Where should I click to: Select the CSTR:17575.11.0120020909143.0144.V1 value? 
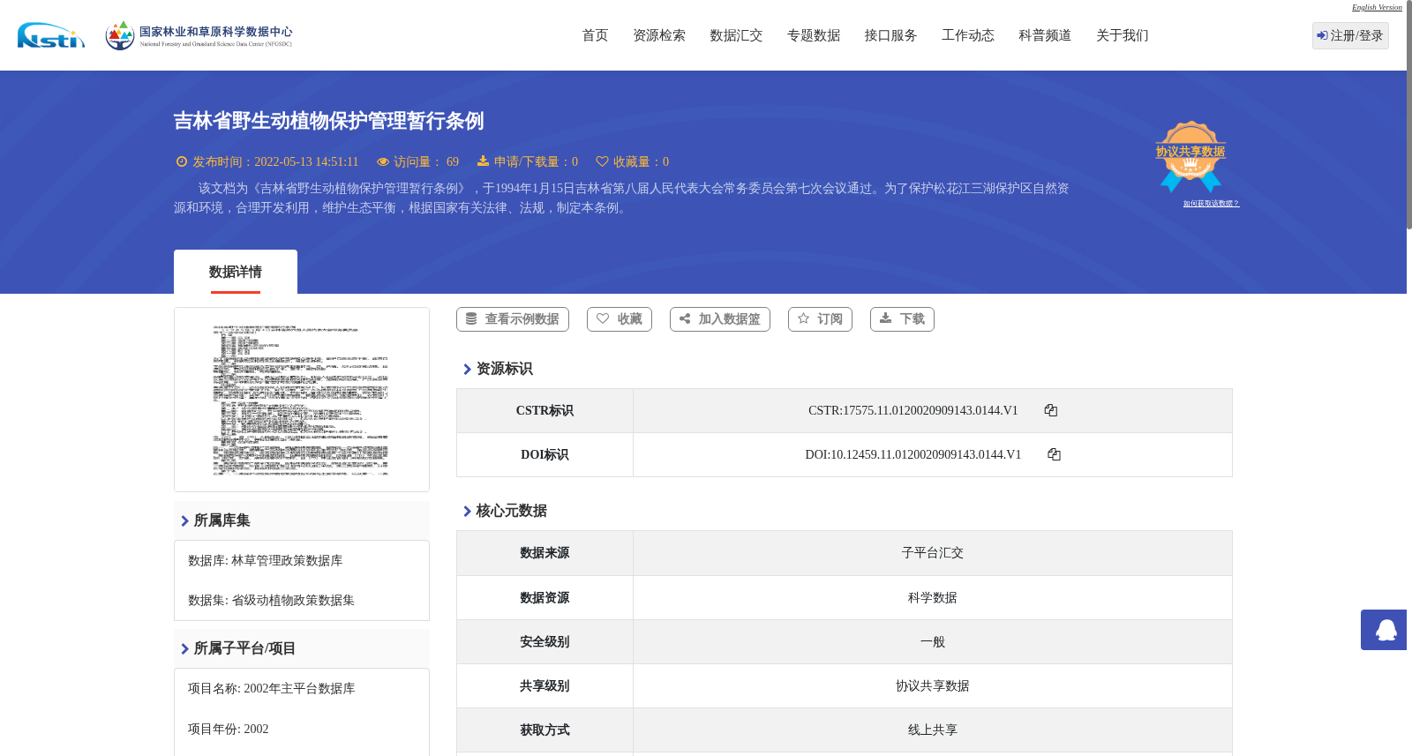pos(913,410)
